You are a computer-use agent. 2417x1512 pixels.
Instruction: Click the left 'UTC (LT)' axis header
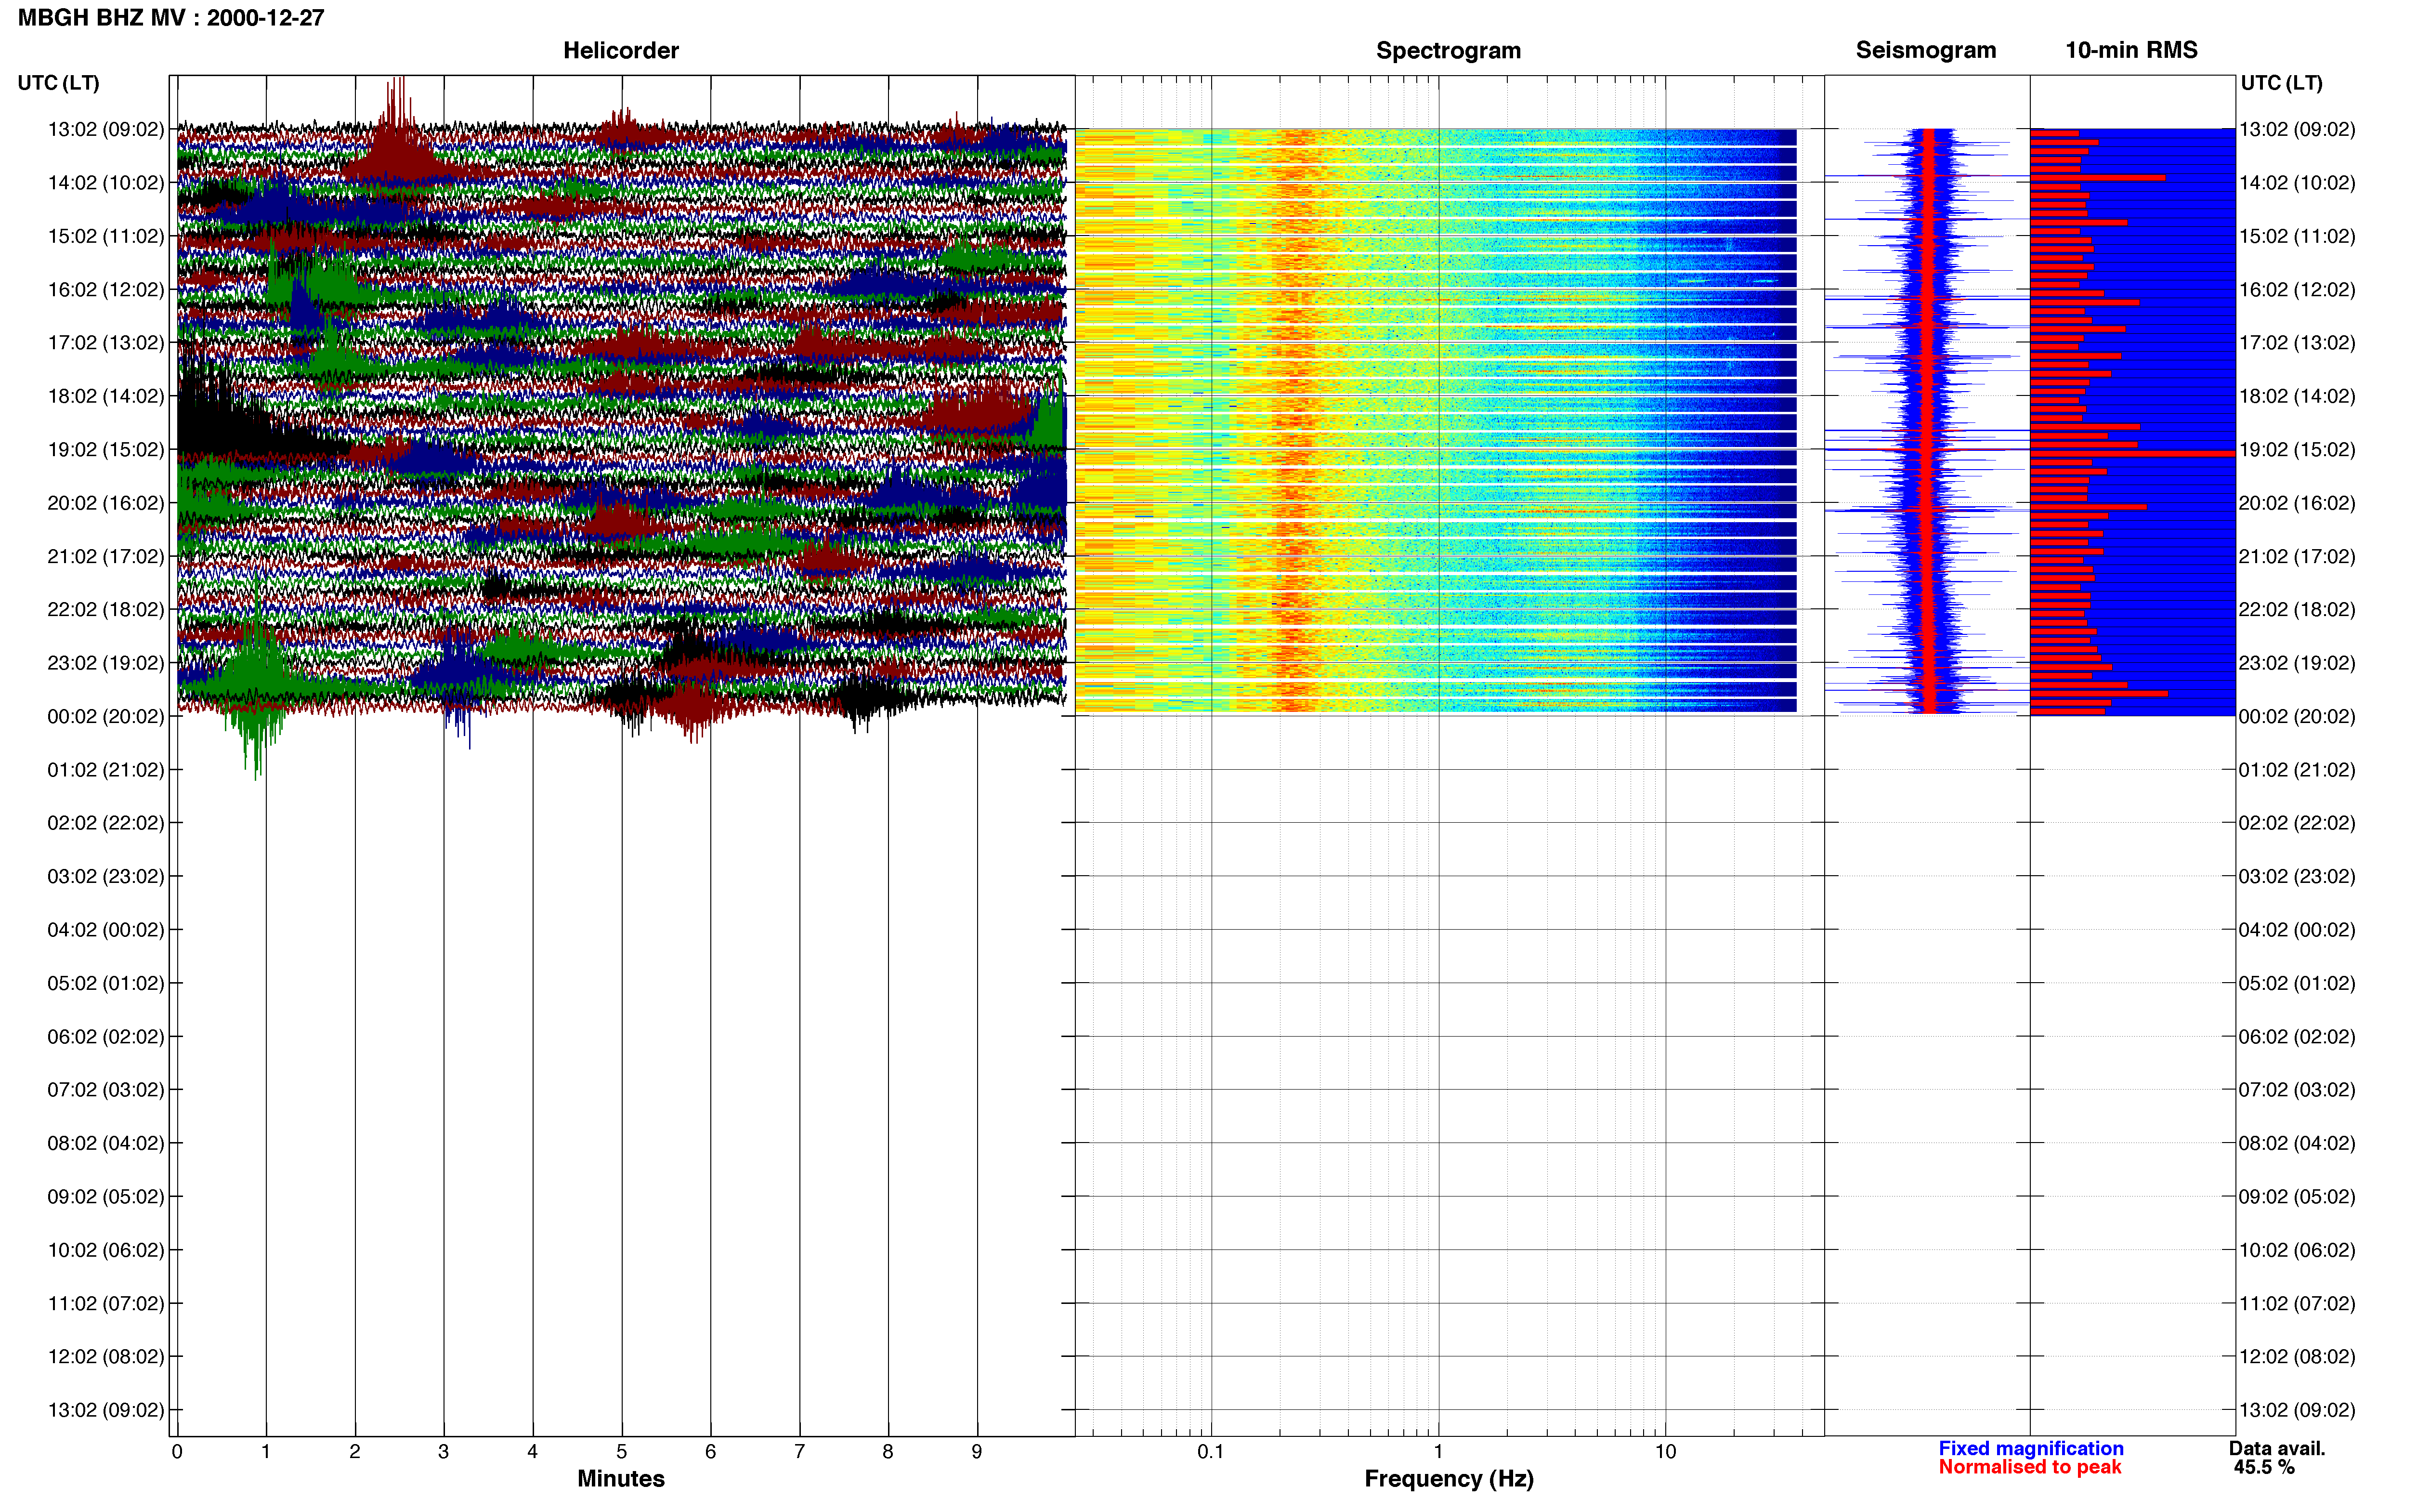point(58,83)
